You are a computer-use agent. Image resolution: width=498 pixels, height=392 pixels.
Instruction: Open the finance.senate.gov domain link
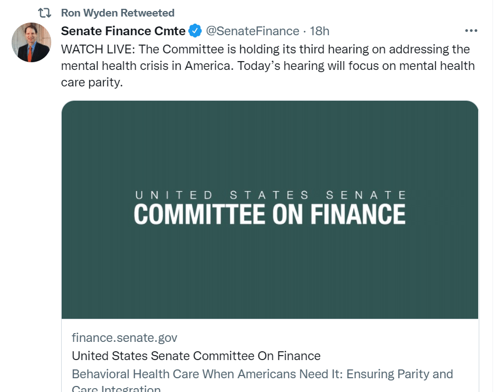pos(124,337)
